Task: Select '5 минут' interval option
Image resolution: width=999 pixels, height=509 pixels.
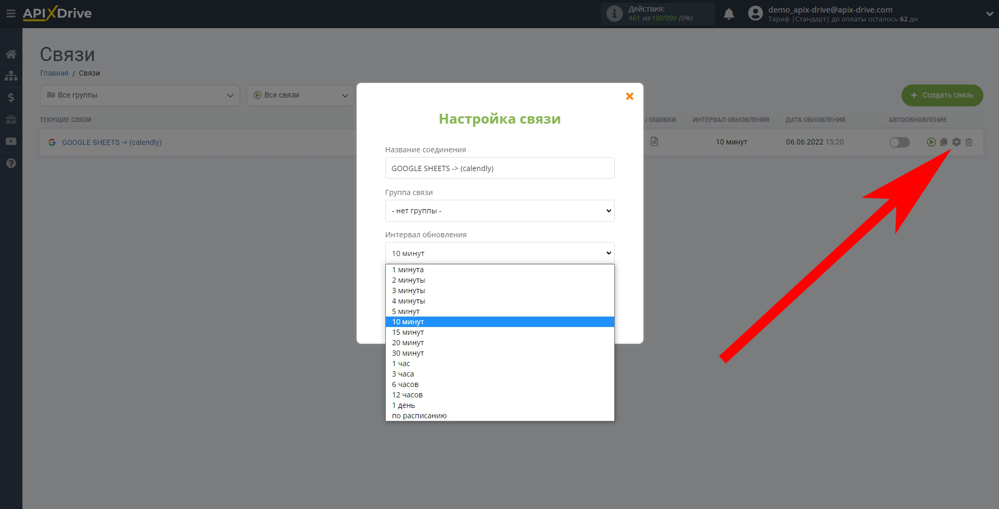Action: coord(500,311)
